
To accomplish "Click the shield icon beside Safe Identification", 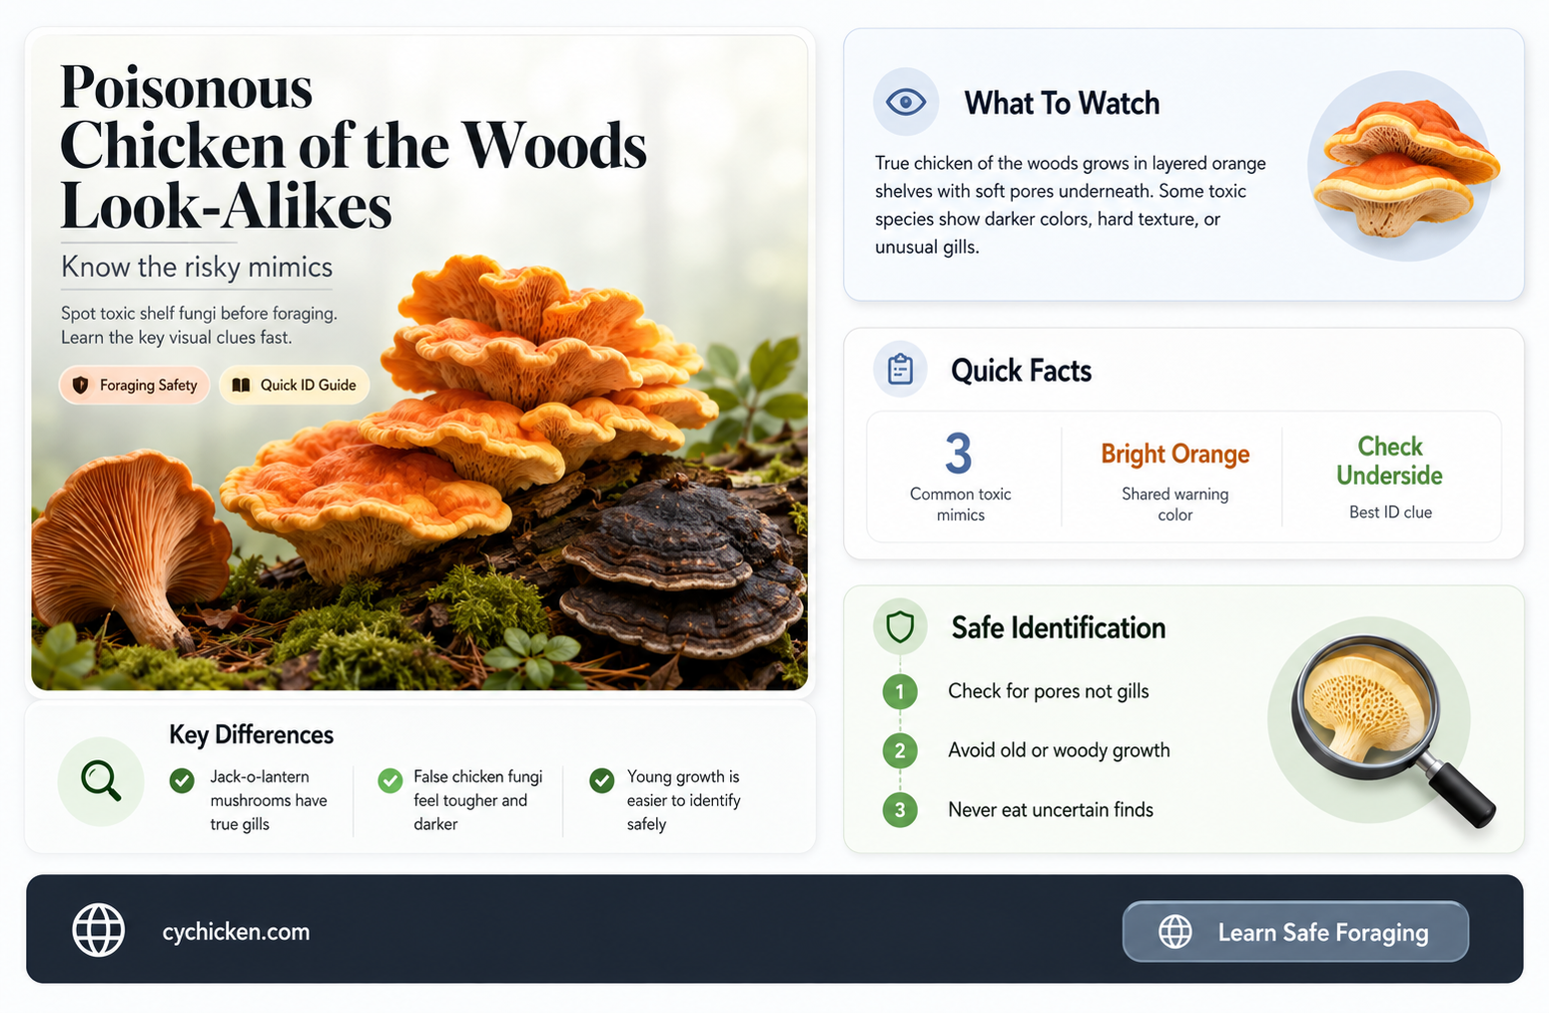I will click(x=900, y=627).
